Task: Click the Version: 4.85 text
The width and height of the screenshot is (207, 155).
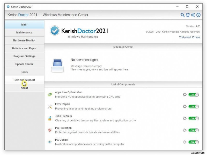Action: click(193, 26)
